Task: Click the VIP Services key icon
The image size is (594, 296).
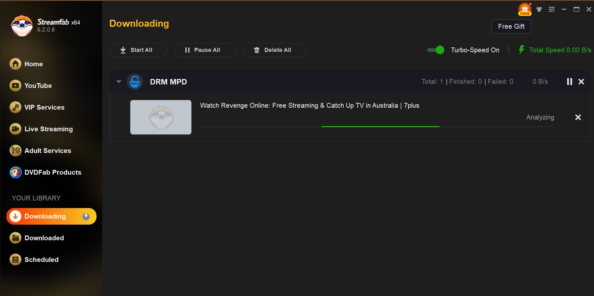Action: 15,107
